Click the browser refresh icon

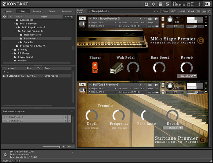[4, 17]
